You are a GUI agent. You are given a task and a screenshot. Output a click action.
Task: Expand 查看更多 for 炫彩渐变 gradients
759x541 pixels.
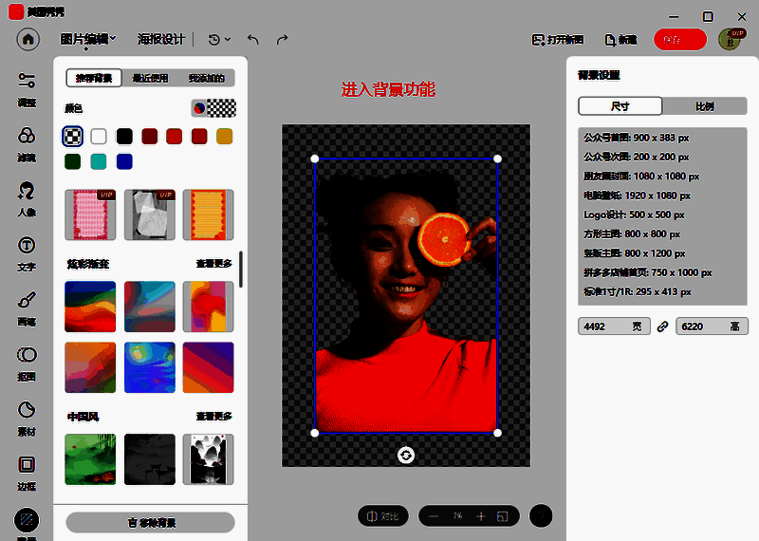(214, 264)
